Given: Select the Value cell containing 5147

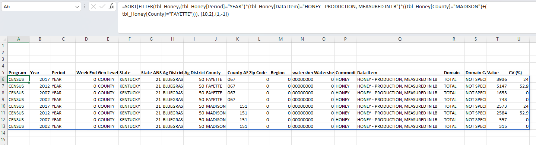Looking at the screenshot, I should coord(497,86).
